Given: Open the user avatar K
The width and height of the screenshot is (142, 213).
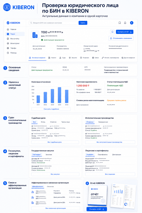Looking at the screenshot, I should point(131,23).
